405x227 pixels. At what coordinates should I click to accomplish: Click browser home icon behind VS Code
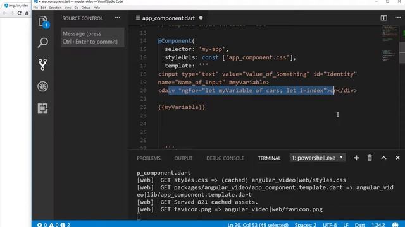pyautogui.click(x=27, y=13)
